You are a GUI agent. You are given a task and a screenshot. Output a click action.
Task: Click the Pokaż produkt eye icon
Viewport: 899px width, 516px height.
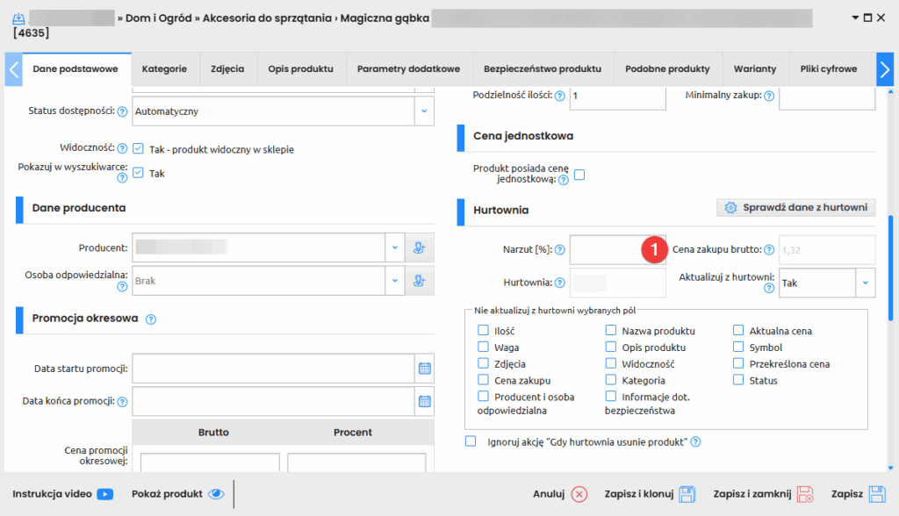[x=216, y=494]
